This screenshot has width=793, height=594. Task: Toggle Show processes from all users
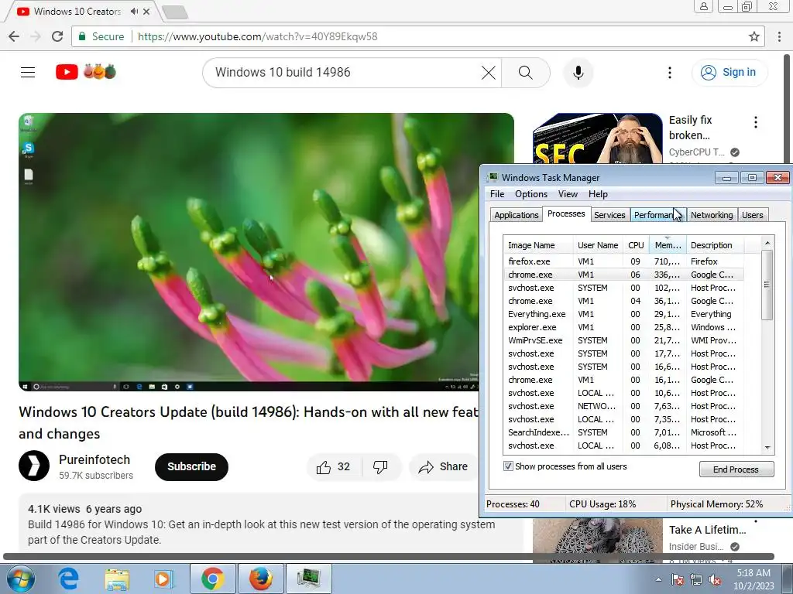tap(508, 466)
